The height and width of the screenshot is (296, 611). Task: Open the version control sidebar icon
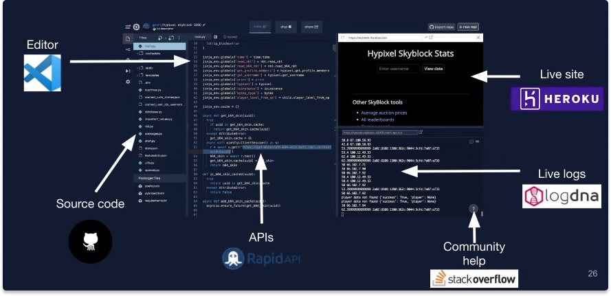point(128,49)
